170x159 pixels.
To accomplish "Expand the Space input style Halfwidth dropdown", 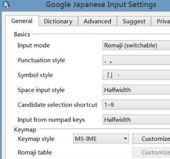I will coord(136,90).
